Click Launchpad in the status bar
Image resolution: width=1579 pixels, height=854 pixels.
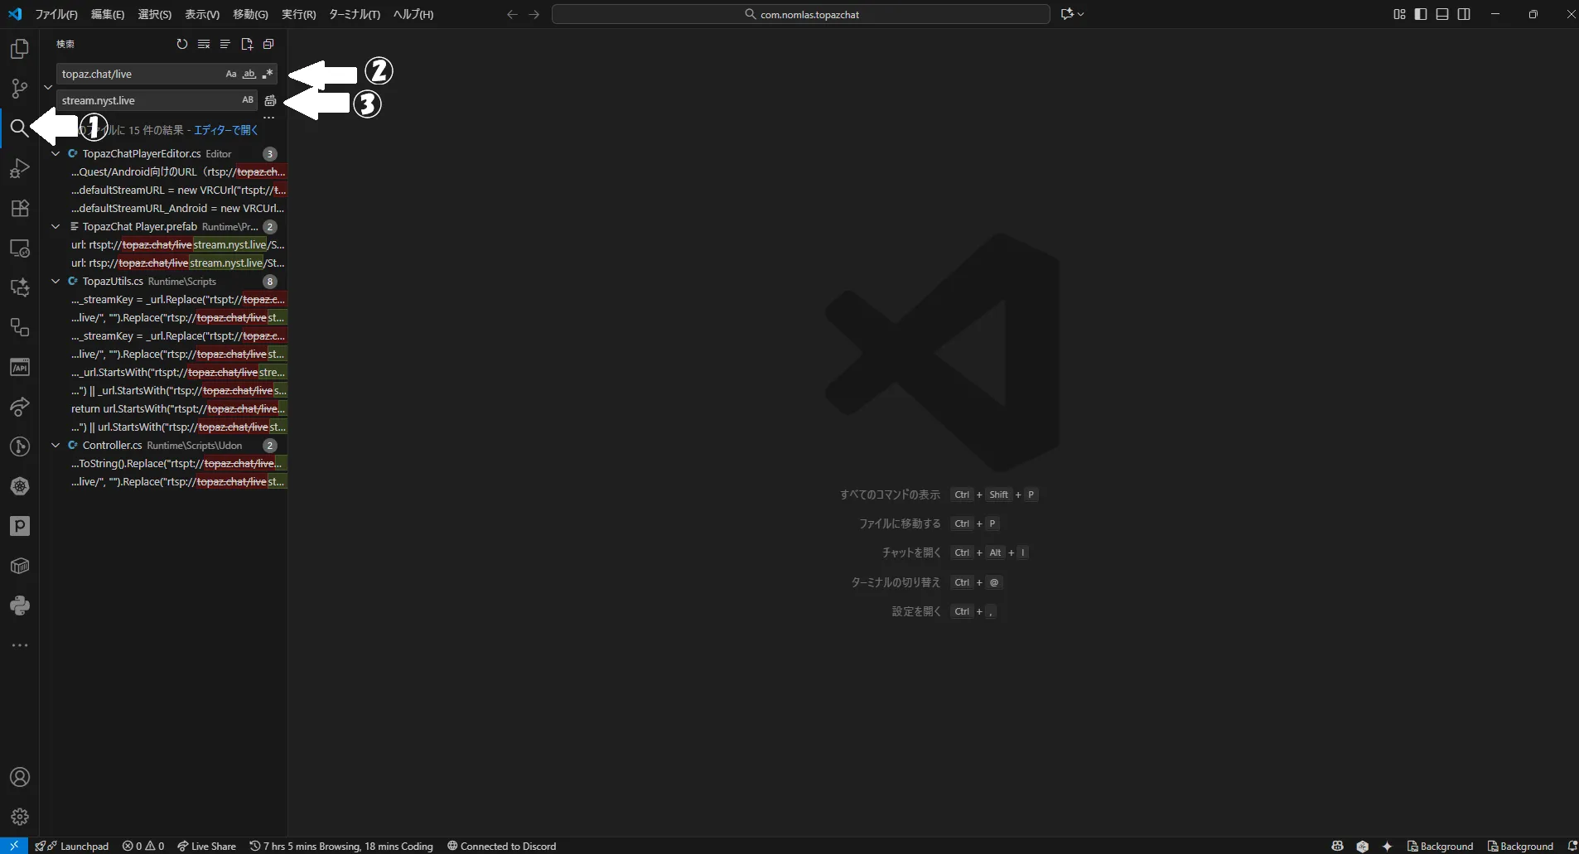point(72,846)
